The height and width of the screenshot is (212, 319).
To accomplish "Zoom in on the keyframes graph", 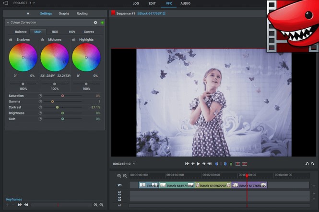I will (95, 205).
